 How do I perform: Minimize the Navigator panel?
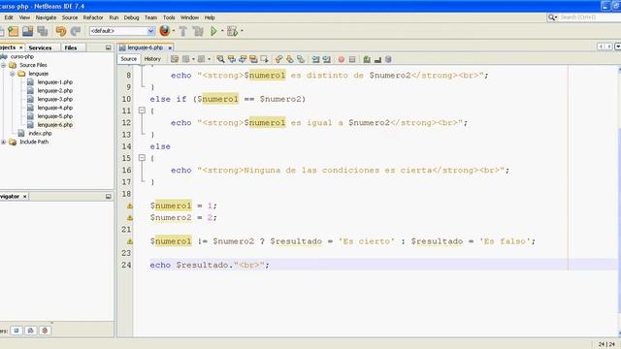[108, 196]
